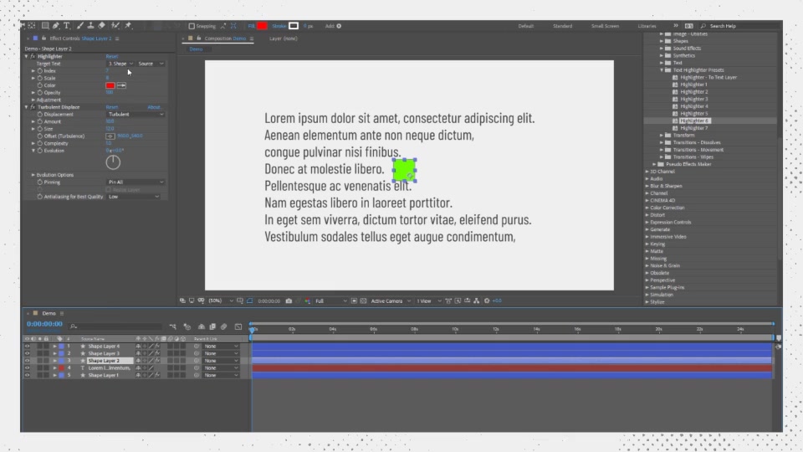Reset the Turbulent Displace effect
This screenshot has width=803, height=452.
pyautogui.click(x=111, y=107)
